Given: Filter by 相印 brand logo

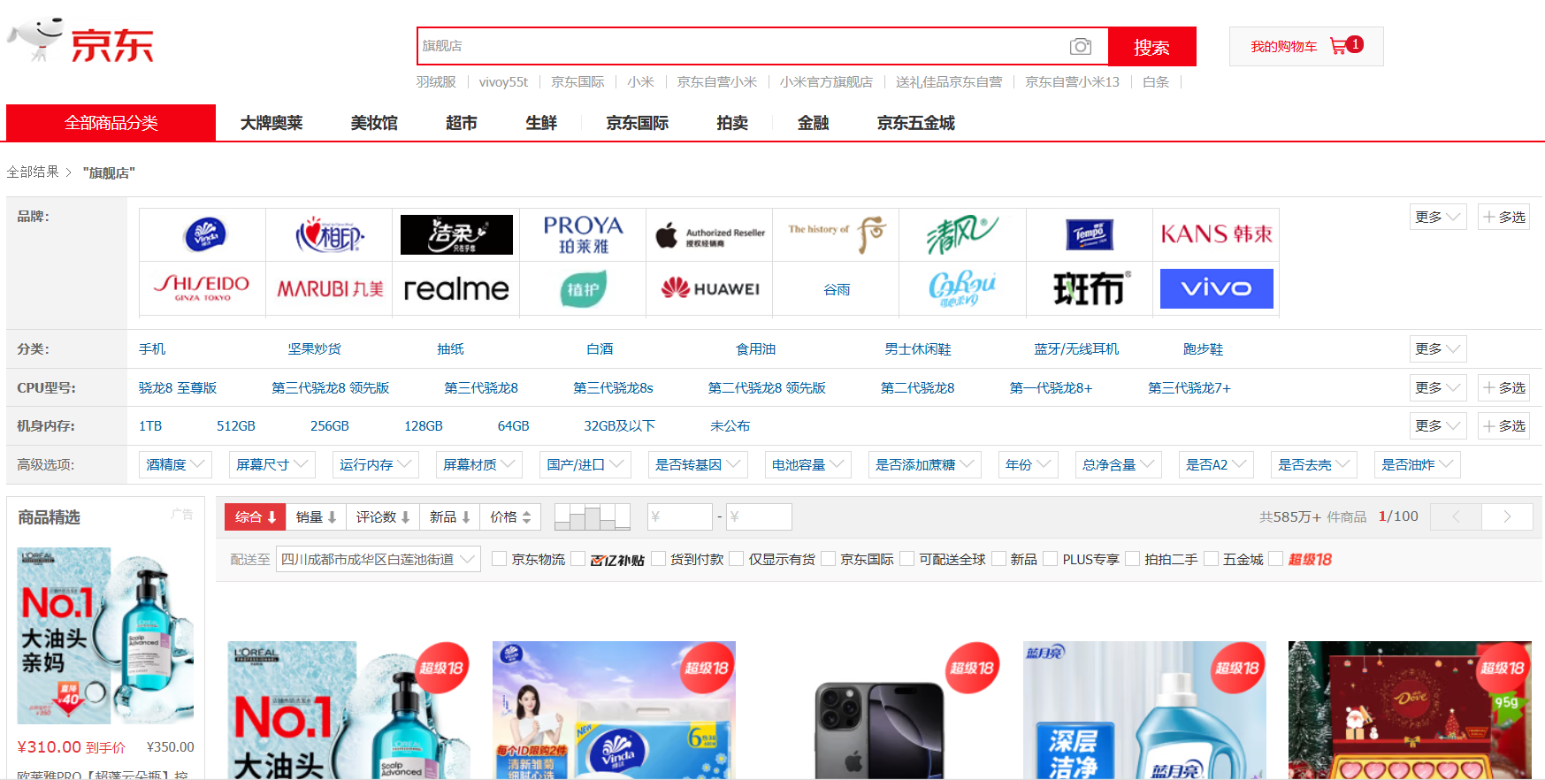Looking at the screenshot, I should (x=329, y=235).
